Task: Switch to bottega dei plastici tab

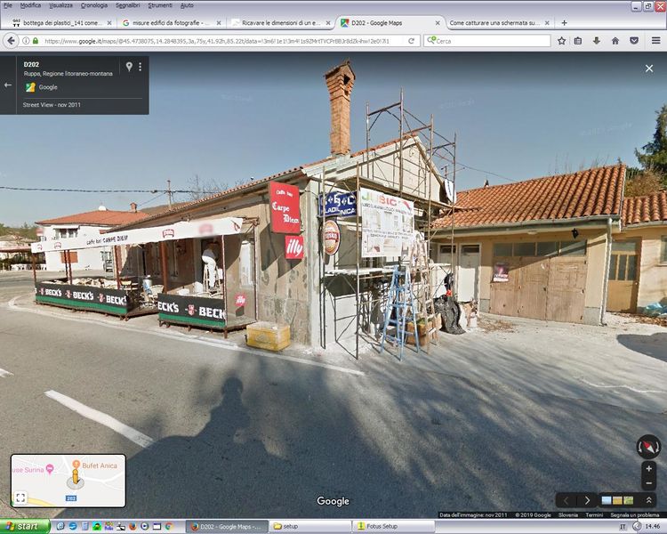Action: click(x=62, y=23)
